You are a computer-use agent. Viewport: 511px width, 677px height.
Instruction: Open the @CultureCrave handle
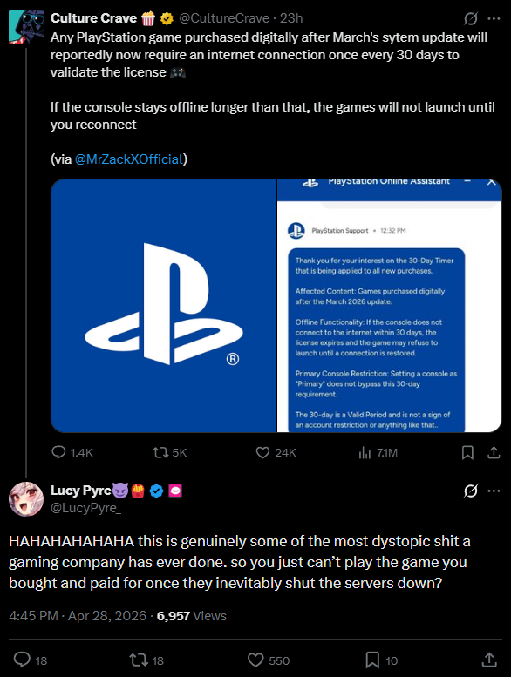[x=224, y=18]
